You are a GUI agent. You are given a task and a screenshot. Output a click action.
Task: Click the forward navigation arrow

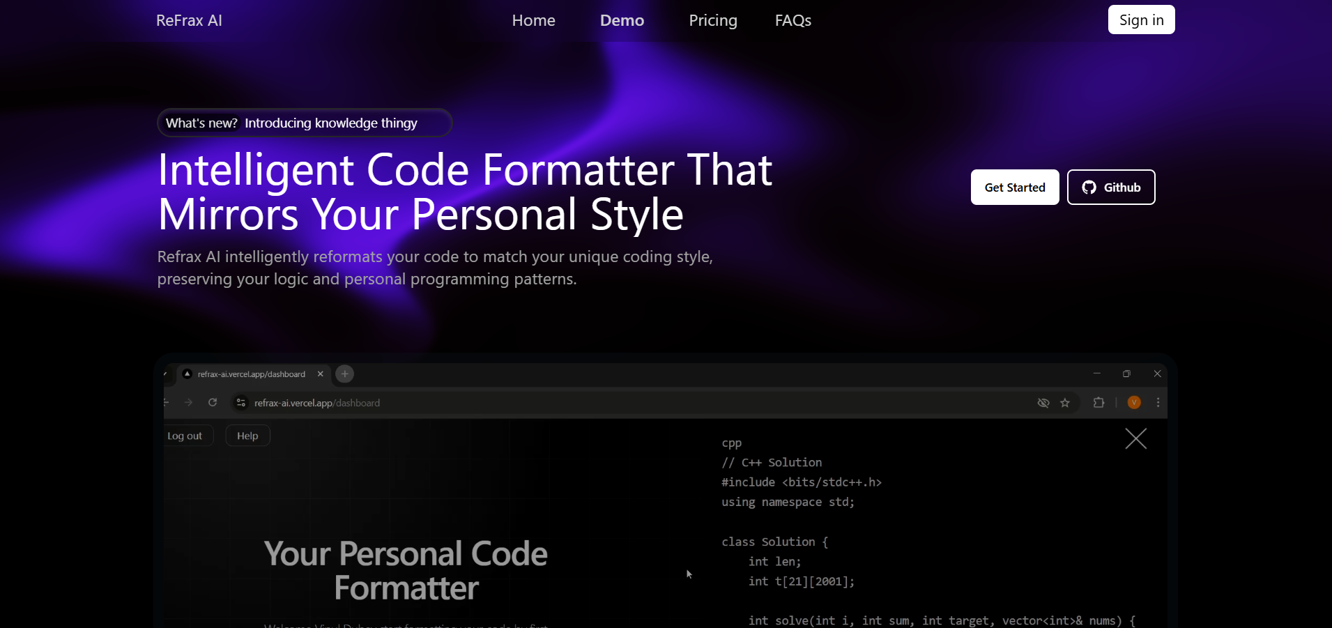[188, 403]
